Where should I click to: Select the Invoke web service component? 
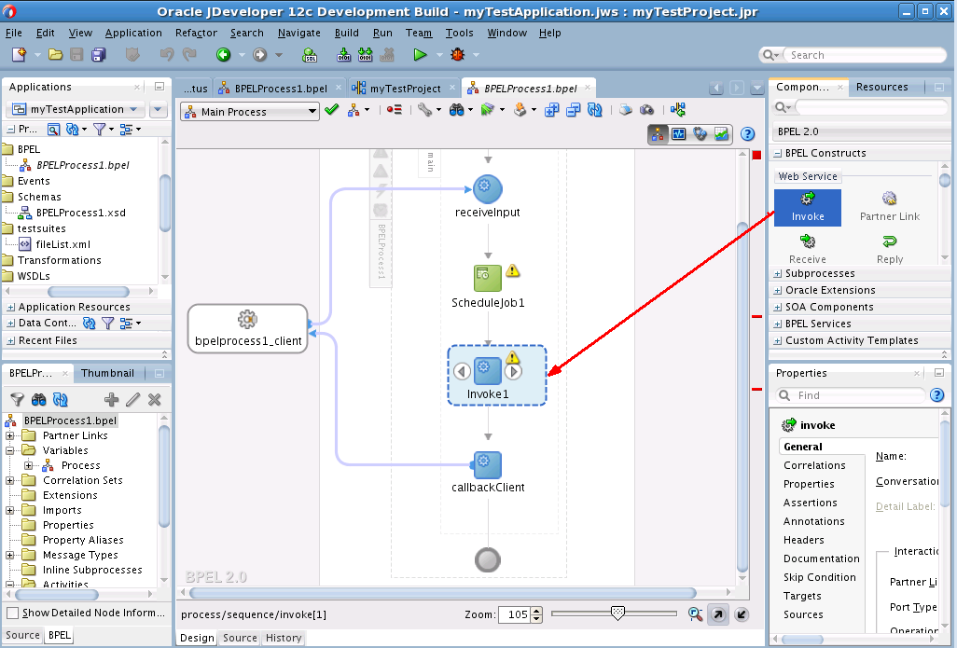[808, 208]
